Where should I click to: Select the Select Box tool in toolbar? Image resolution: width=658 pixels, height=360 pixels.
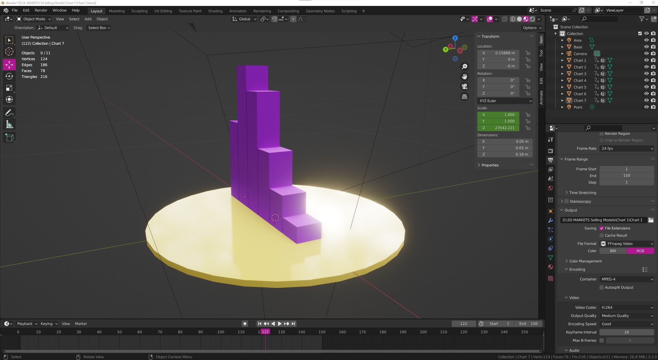click(9, 40)
